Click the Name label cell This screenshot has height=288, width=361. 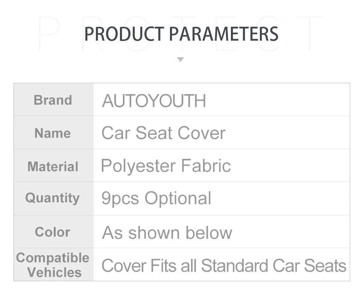[x=53, y=133]
